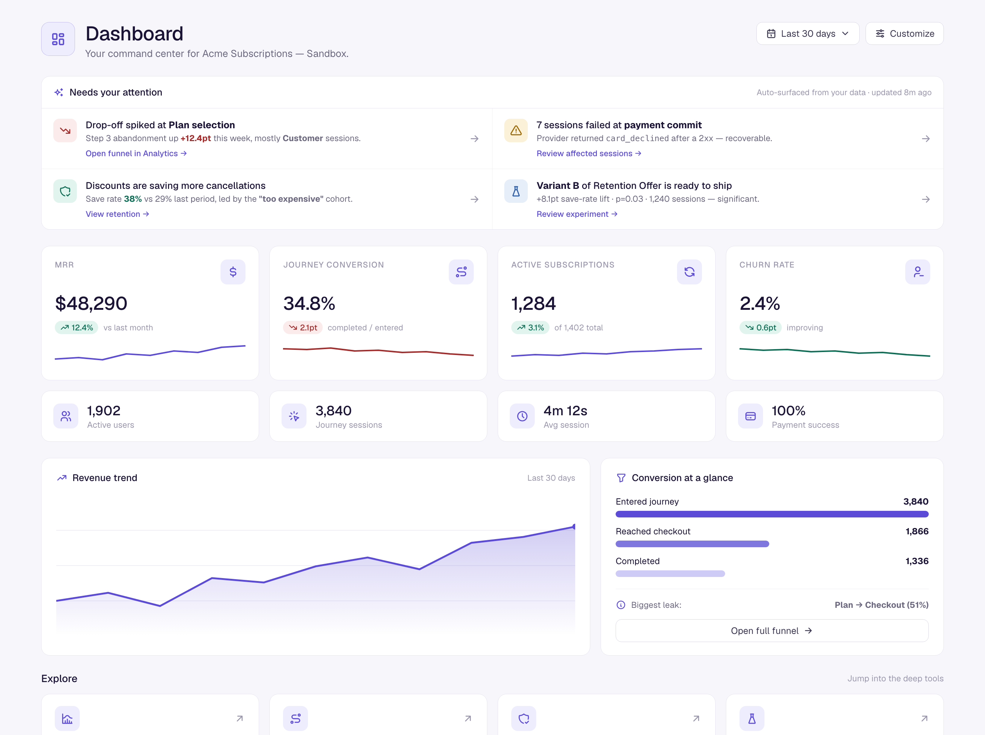Click the bar chart icon in Explore section
Screen dimensions: 985x735
(67, 718)
